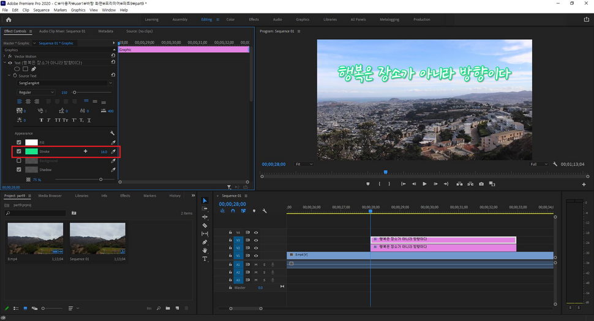Screen dimensions: 594x321
Task: Select the Razor tool
Action: pos(205,226)
